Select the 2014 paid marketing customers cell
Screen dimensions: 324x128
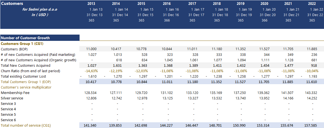tap(117, 54)
